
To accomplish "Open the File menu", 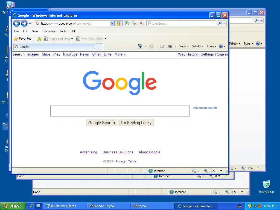I will [x=16, y=31].
